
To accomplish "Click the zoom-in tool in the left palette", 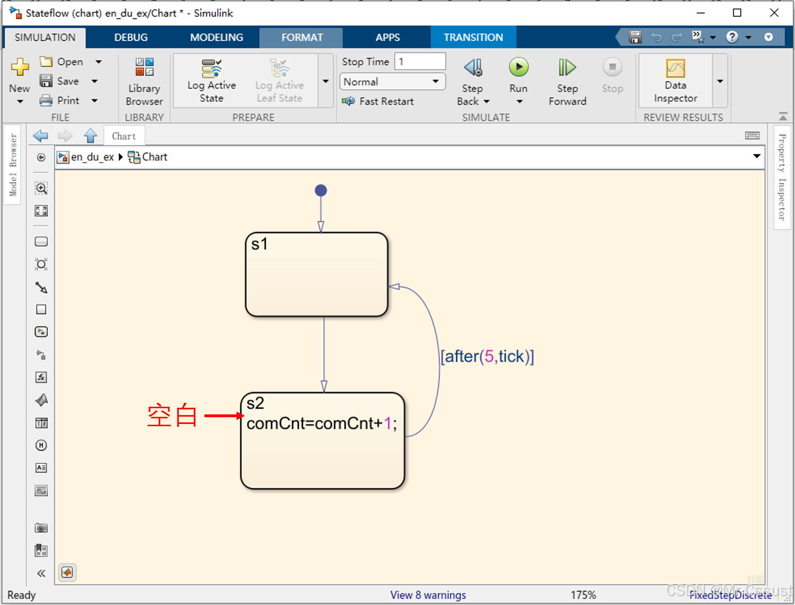I will pyautogui.click(x=41, y=188).
